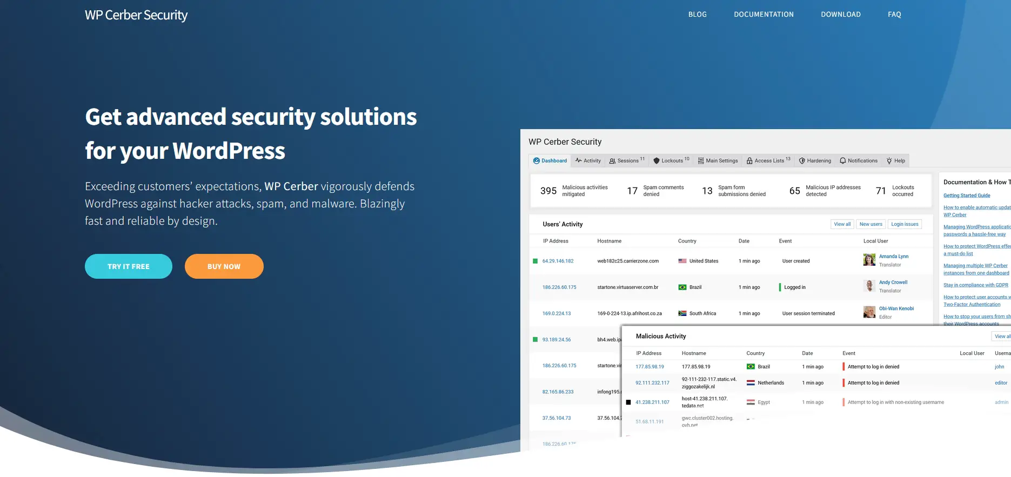Click the WP Cerber Security site logo
Viewport: 1011px width, 477px height.
(136, 15)
